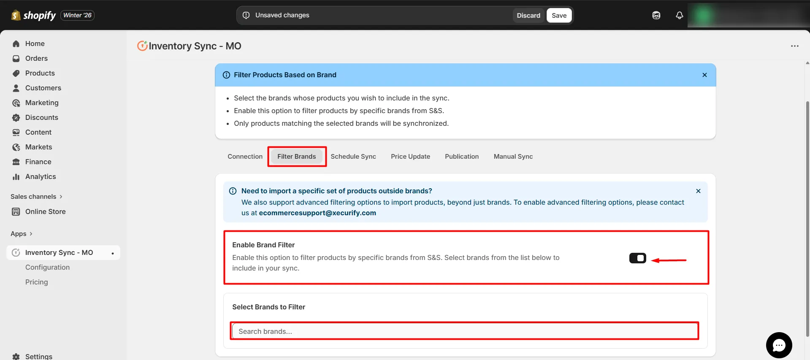Close the Filter Products Based on Brand banner
This screenshot has height=360, width=810.
[704, 75]
